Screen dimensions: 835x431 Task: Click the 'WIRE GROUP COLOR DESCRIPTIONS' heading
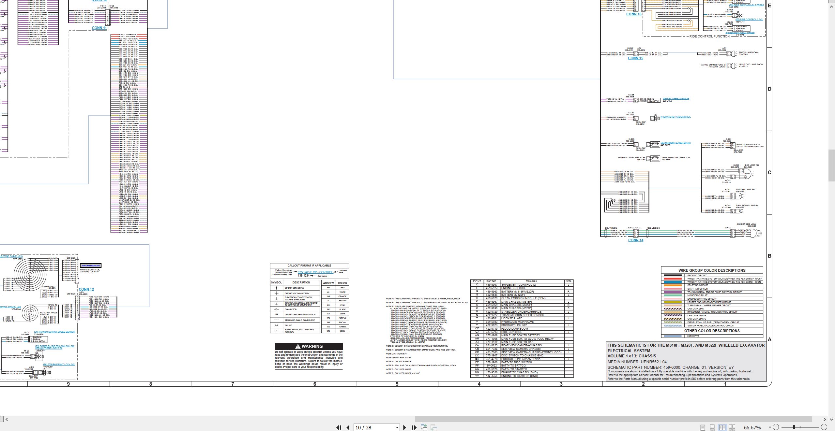[712, 270]
